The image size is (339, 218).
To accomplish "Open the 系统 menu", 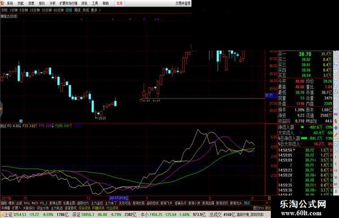I will tap(10, 3).
